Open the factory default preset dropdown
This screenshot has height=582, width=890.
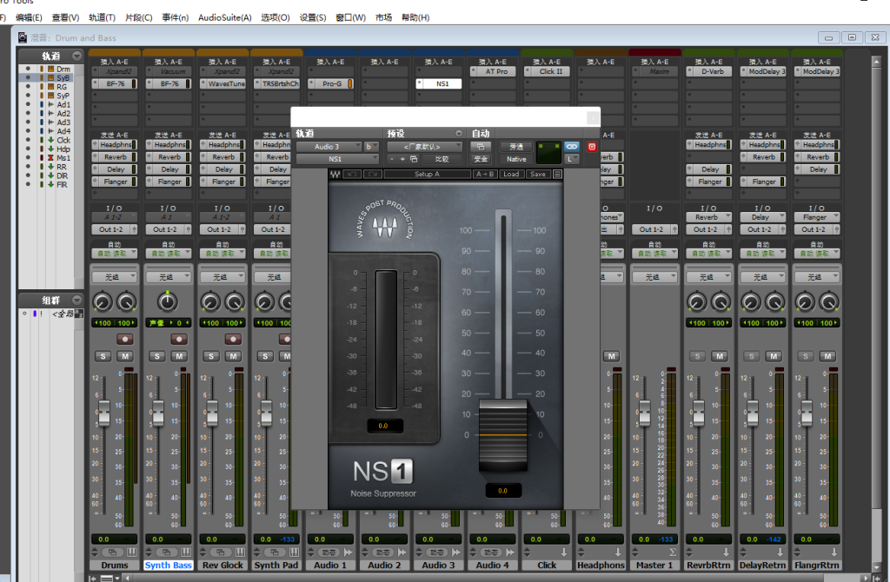(424, 147)
